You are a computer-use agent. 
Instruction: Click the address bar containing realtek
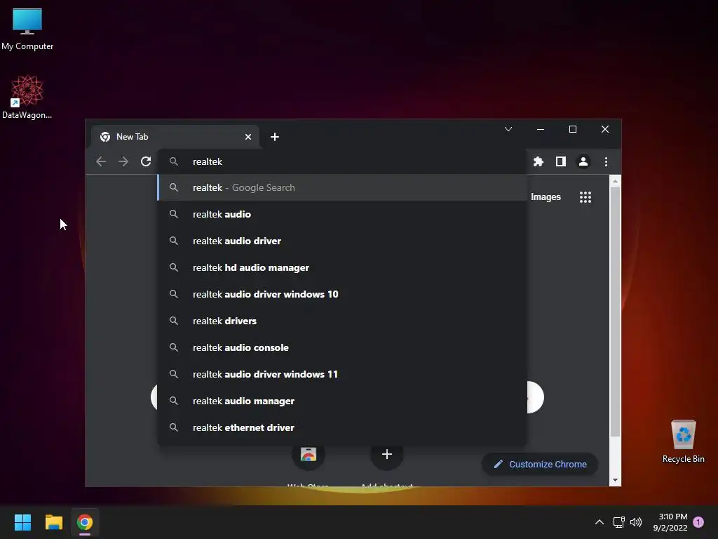341,161
